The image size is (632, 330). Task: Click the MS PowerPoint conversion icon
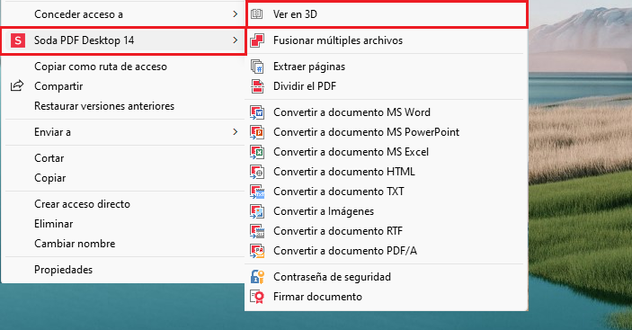tap(257, 132)
